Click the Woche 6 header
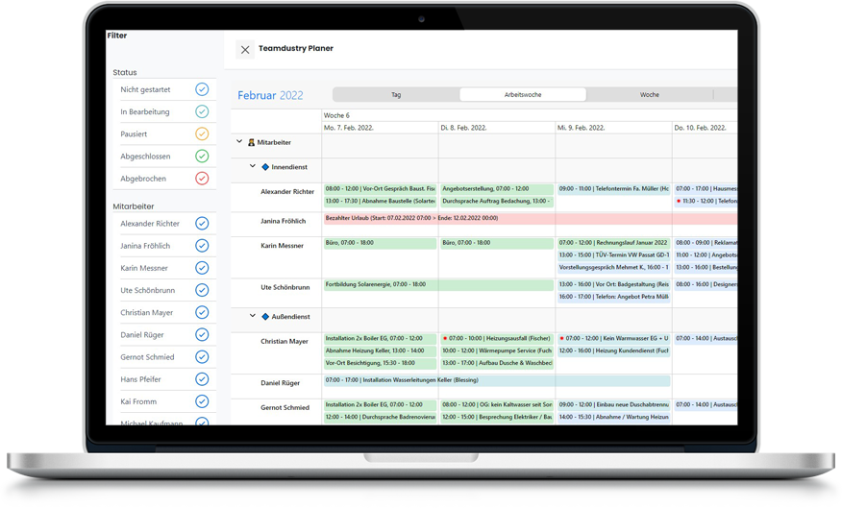Viewport: 842px width, 508px height. pyautogui.click(x=336, y=115)
